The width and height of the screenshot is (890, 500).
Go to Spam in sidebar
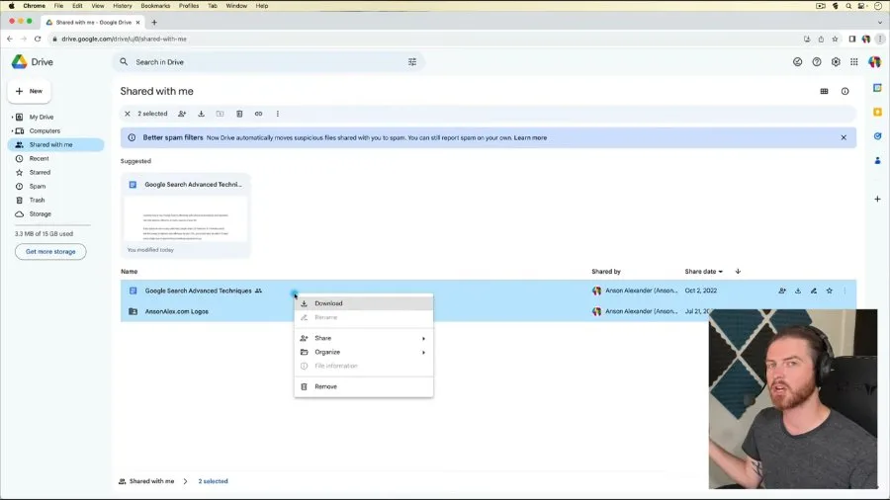55,187
